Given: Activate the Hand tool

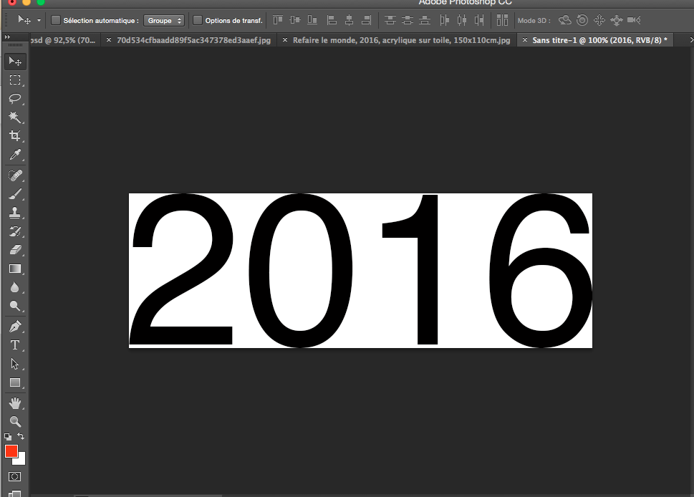Looking at the screenshot, I should [14, 404].
